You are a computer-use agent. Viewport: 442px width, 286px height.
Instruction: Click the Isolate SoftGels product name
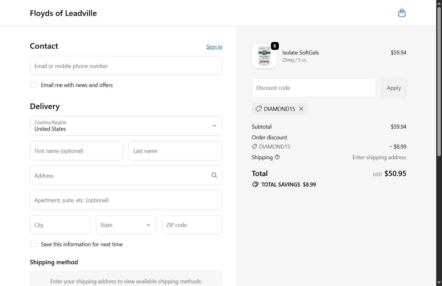[301, 52]
